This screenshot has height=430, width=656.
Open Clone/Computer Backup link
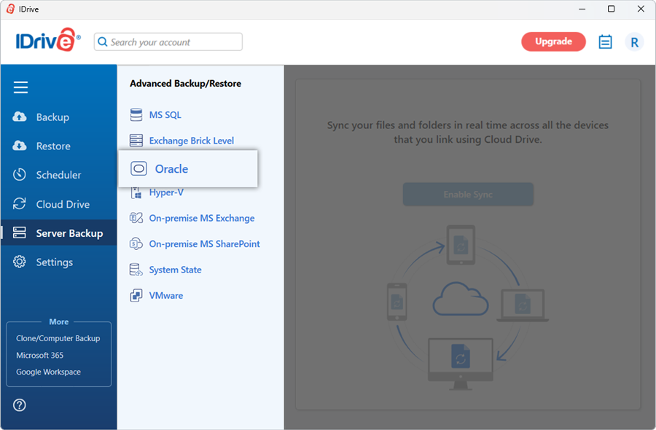[x=58, y=338]
